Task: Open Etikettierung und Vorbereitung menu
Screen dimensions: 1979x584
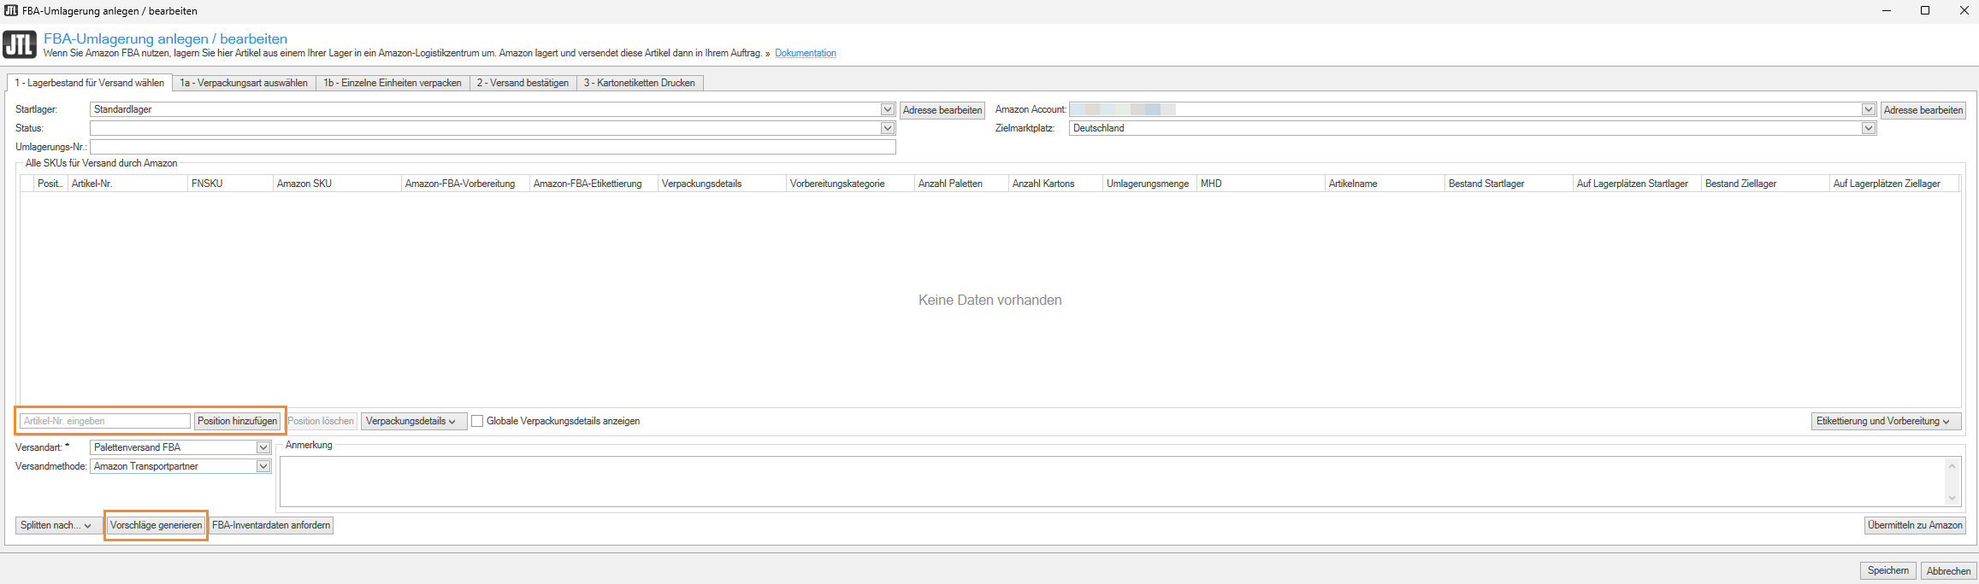Action: pos(1885,421)
